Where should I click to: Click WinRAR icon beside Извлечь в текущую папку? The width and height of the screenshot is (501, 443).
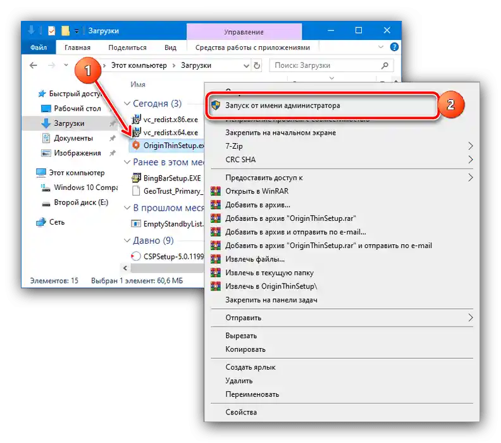pyautogui.click(x=216, y=273)
